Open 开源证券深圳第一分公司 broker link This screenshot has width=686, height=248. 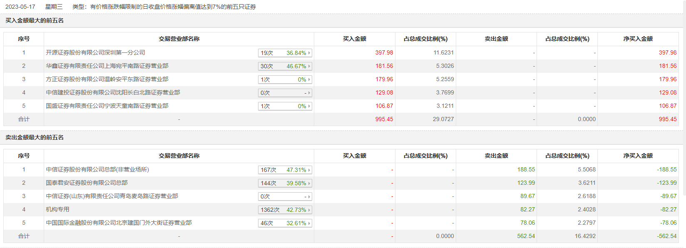95,52
